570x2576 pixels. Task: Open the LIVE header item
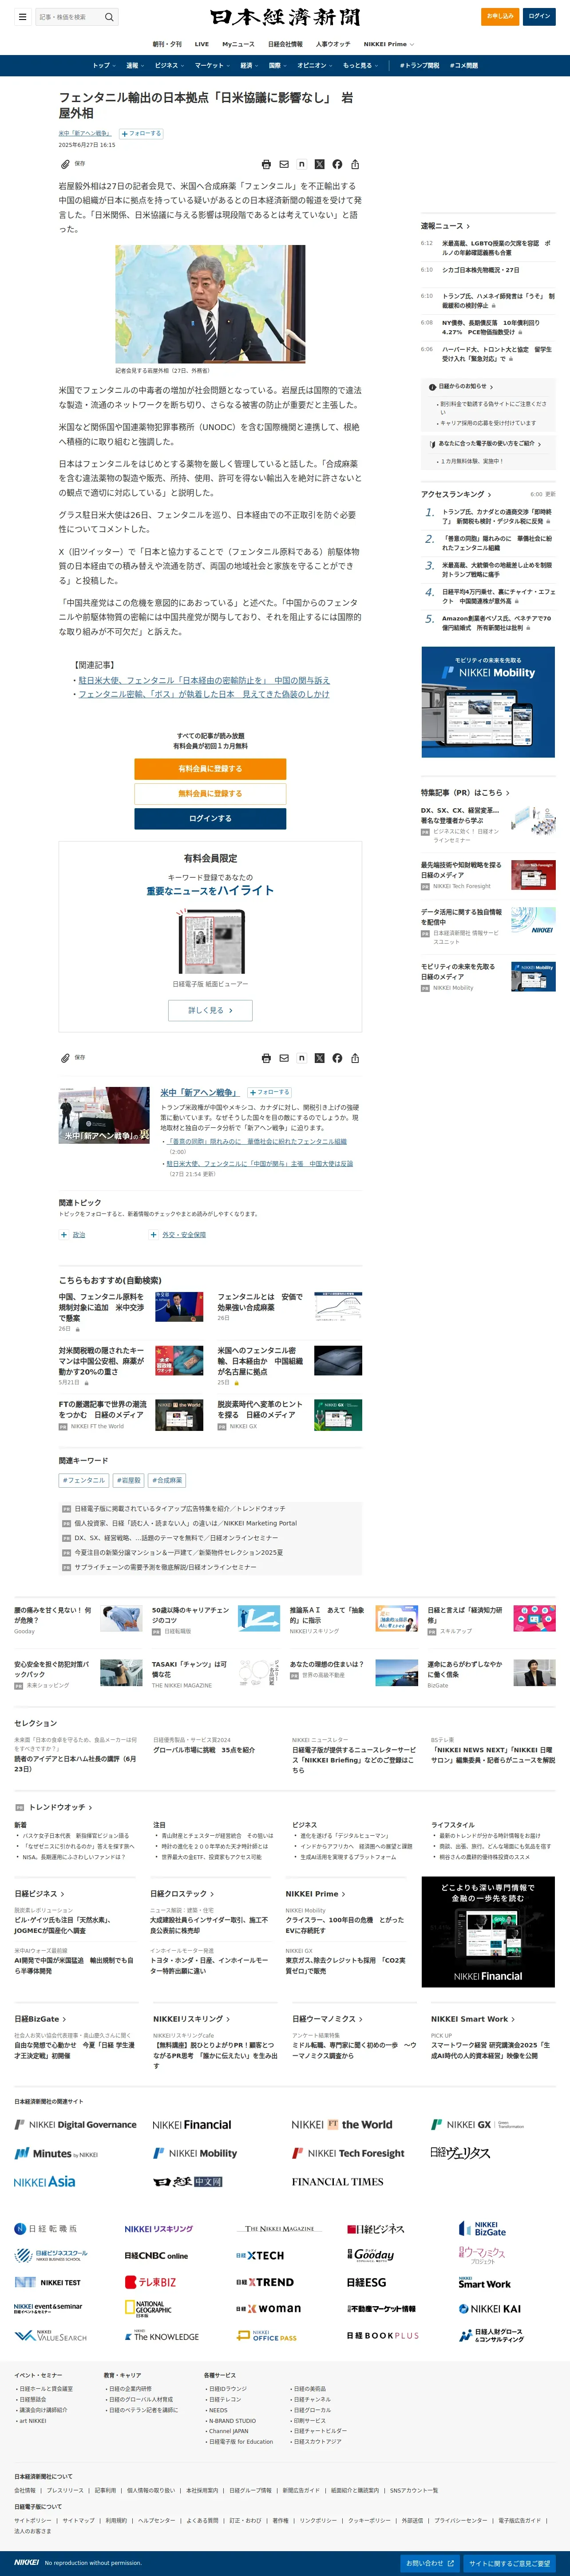202,44
